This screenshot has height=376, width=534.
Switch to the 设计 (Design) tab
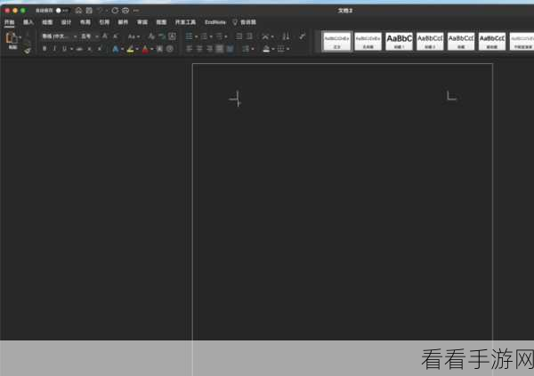[x=66, y=22]
